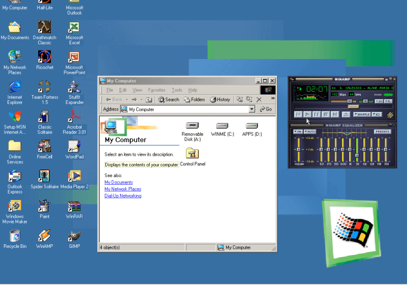Open Outlook Express desktop shortcut
Screen dimensions: 407x285
click(x=15, y=182)
